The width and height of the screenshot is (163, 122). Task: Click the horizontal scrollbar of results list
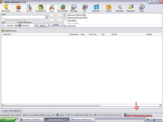(x=81, y=105)
